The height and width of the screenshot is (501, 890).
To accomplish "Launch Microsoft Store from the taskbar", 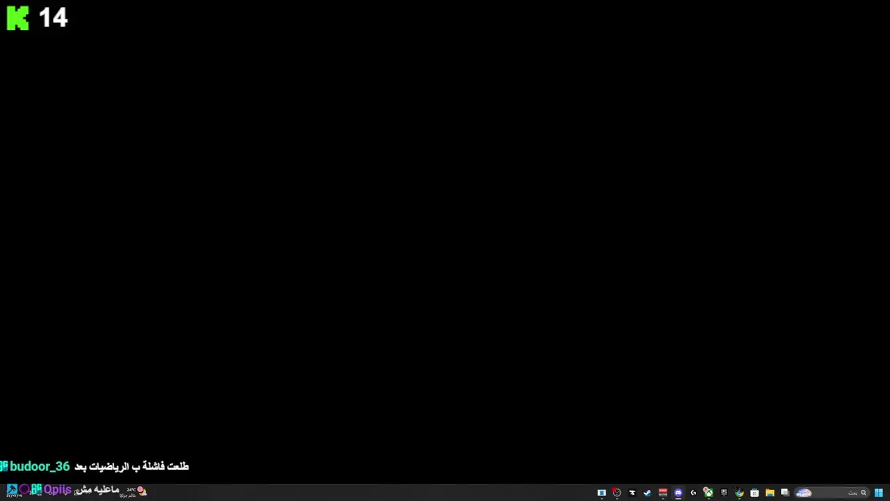I will [x=754, y=493].
